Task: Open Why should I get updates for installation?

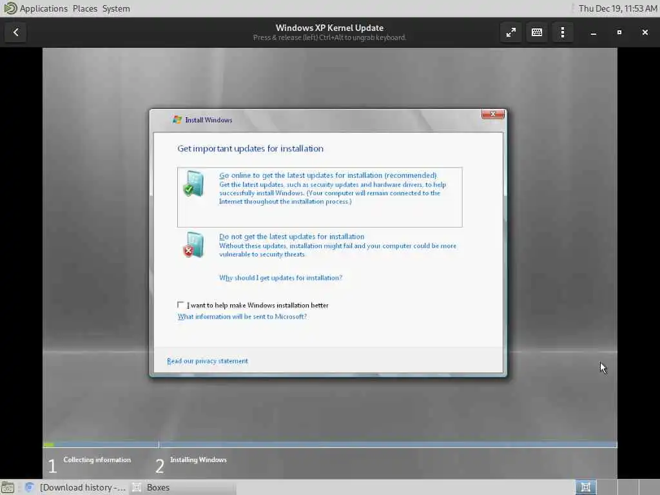Action: [x=281, y=278]
